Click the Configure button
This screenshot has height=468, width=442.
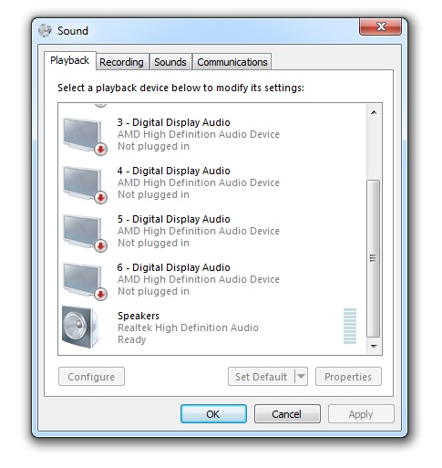91,377
